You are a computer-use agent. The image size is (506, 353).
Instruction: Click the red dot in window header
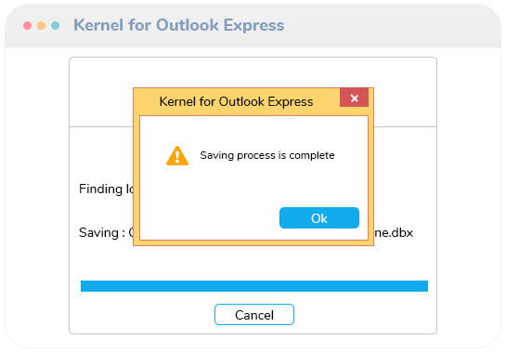28,25
